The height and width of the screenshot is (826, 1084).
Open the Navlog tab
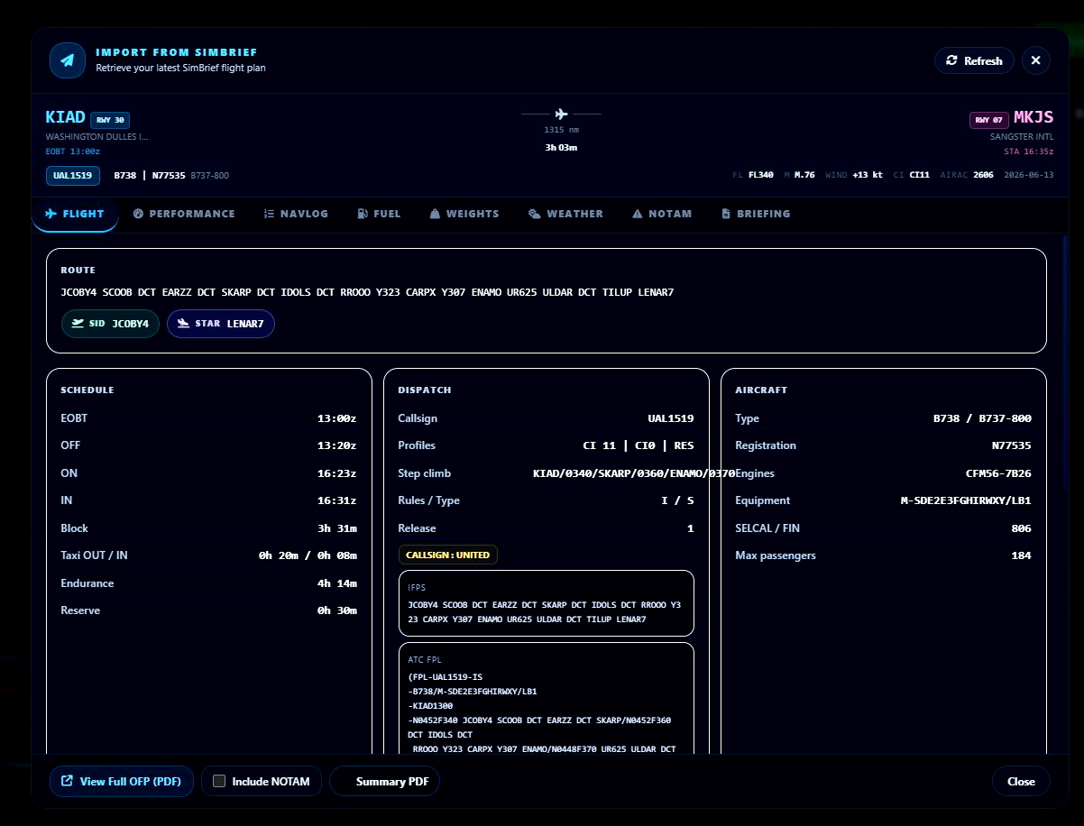click(296, 215)
